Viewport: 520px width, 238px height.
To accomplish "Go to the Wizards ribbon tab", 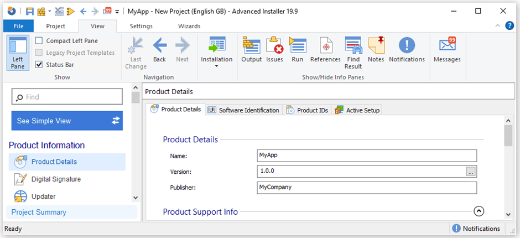I will pyautogui.click(x=189, y=26).
